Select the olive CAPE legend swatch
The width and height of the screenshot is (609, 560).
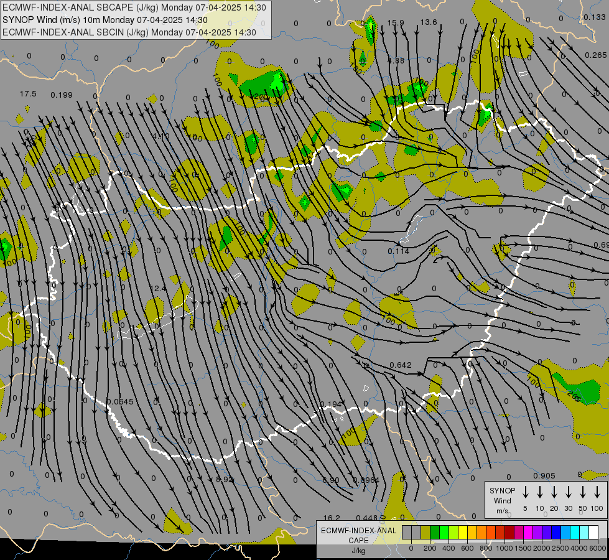point(425,533)
